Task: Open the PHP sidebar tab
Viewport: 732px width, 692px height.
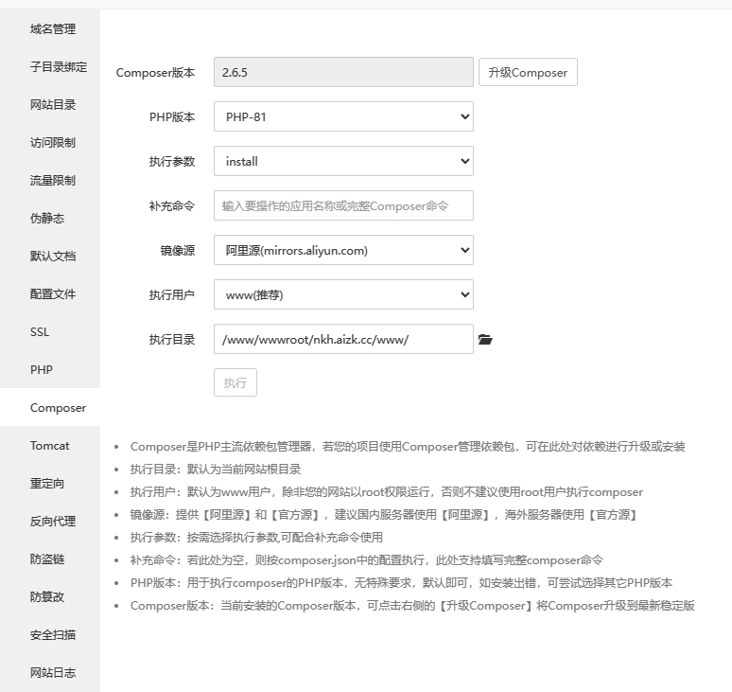Action: tap(50, 369)
